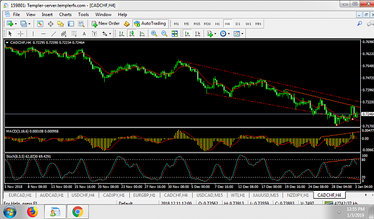Pick the horizontal line drawing tool
Viewport: 374px width, 219px height.
point(43,34)
